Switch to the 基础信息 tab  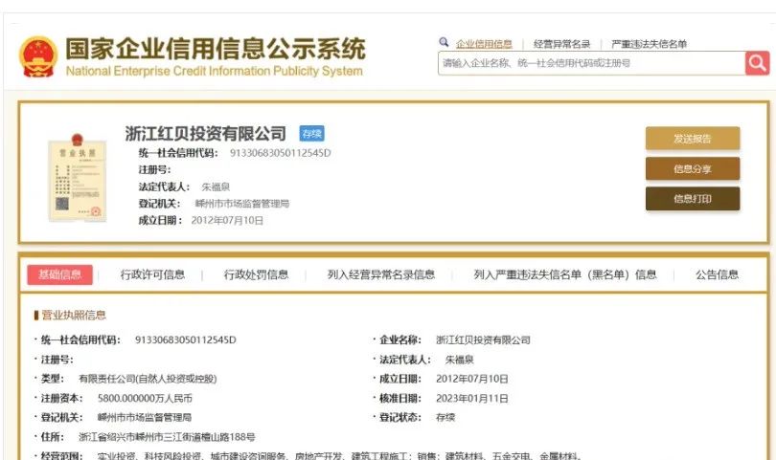click(59, 274)
